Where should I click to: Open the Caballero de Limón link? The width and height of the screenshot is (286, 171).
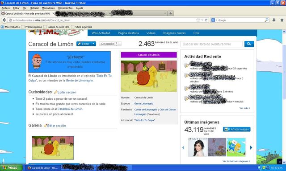(x=70, y=109)
